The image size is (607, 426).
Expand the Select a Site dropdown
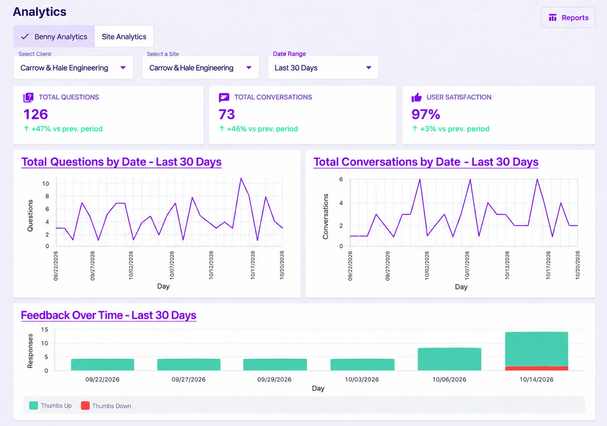point(200,68)
